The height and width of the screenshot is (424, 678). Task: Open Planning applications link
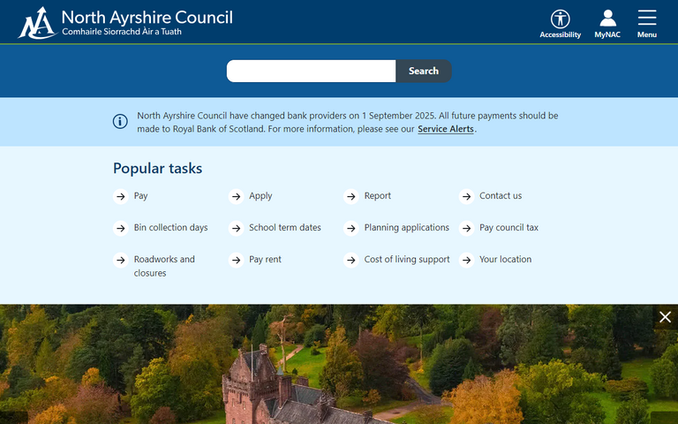pos(406,228)
